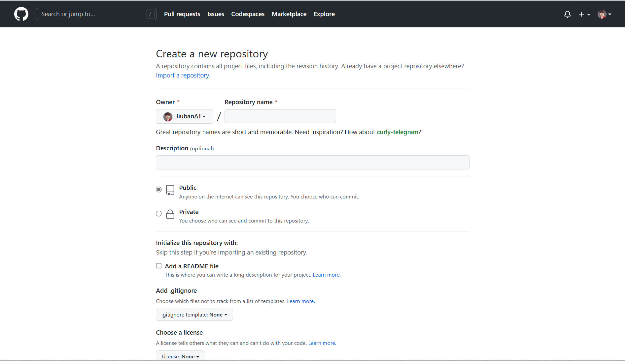625x361 pixels.
Task: Click the Private lock icon
Action: point(170,214)
